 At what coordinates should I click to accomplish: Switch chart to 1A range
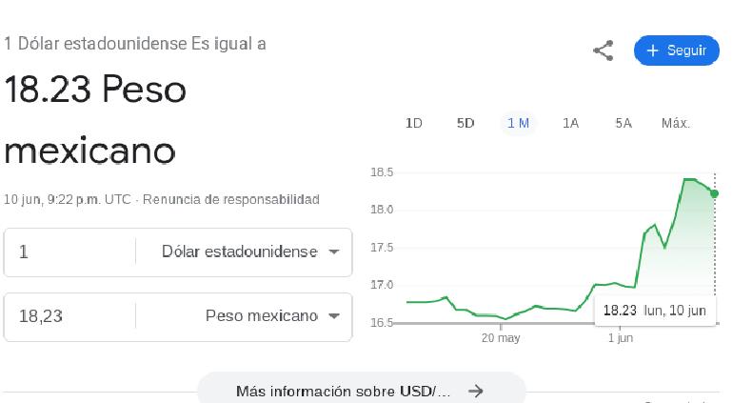(571, 123)
